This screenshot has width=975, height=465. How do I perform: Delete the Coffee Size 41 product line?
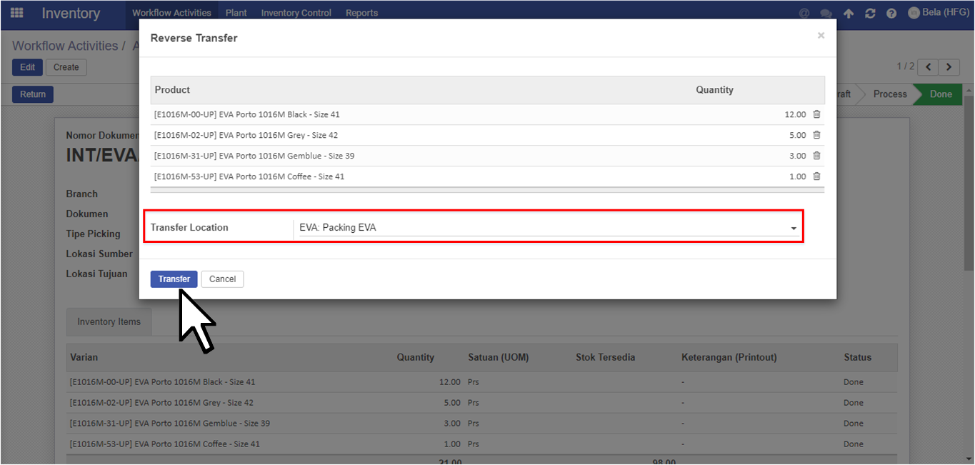tap(816, 176)
